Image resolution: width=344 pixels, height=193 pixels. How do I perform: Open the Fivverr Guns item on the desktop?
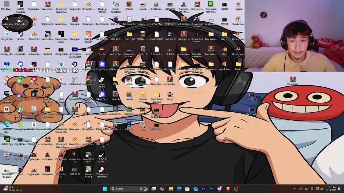pos(292,81)
